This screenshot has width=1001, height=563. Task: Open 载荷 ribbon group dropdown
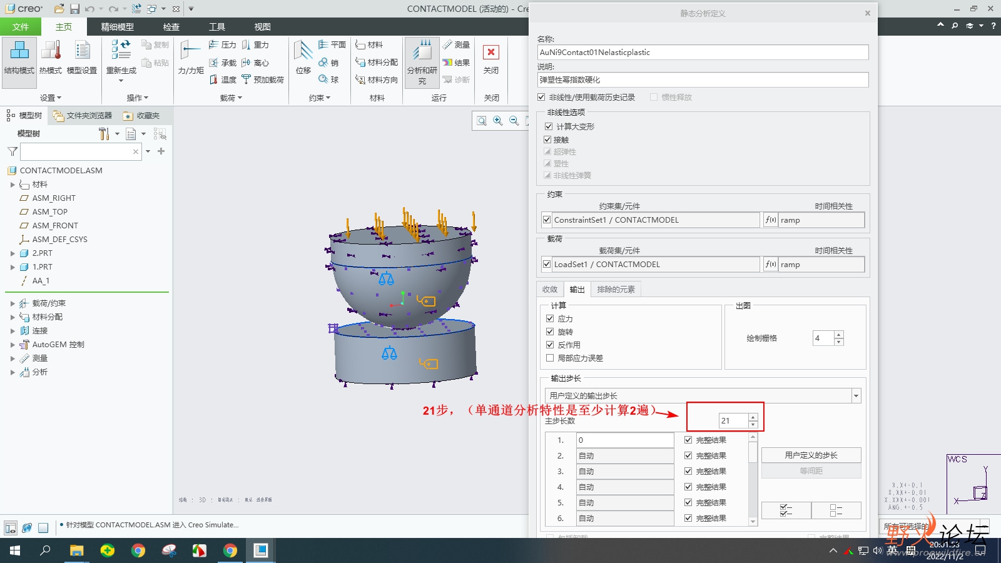(231, 98)
